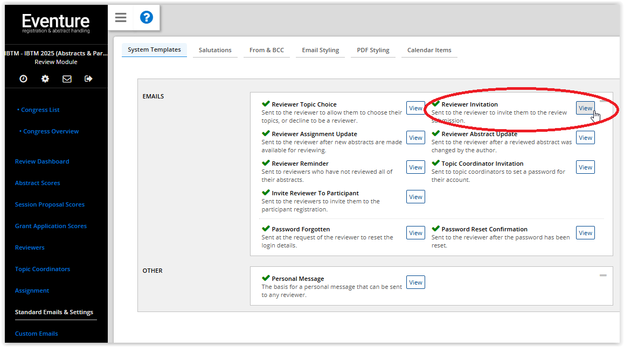The width and height of the screenshot is (624, 347).
Task: View the Reviewer Assignment Update template
Action: pyautogui.click(x=415, y=138)
